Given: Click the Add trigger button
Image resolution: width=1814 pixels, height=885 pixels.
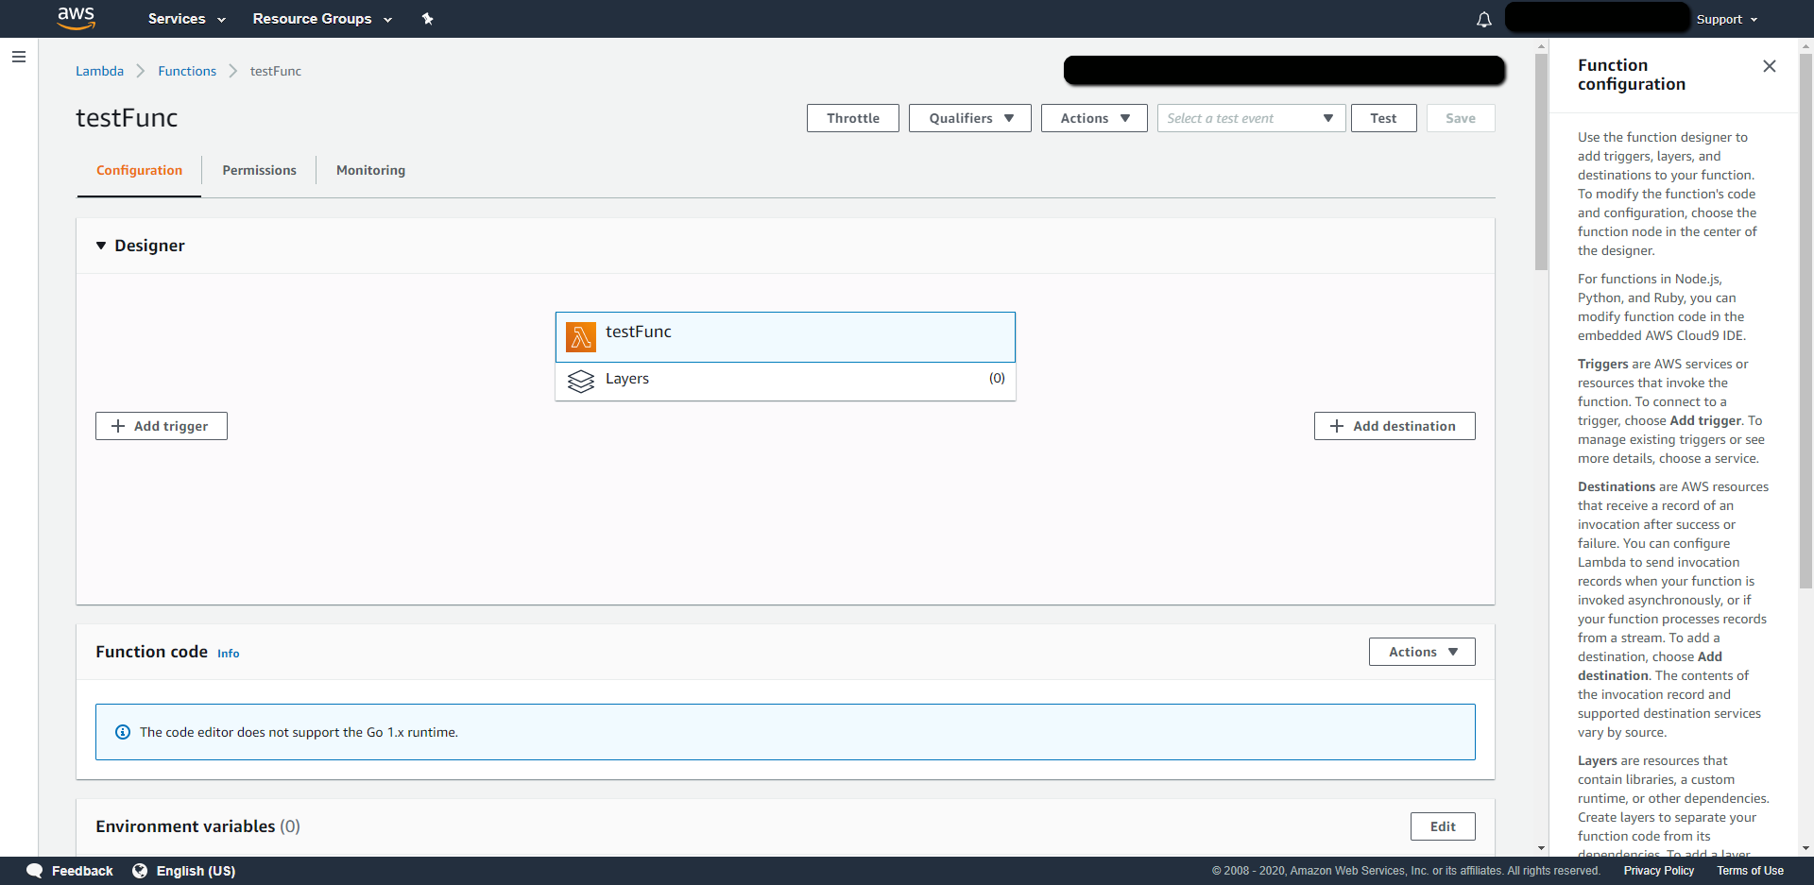Looking at the screenshot, I should pos(162,426).
